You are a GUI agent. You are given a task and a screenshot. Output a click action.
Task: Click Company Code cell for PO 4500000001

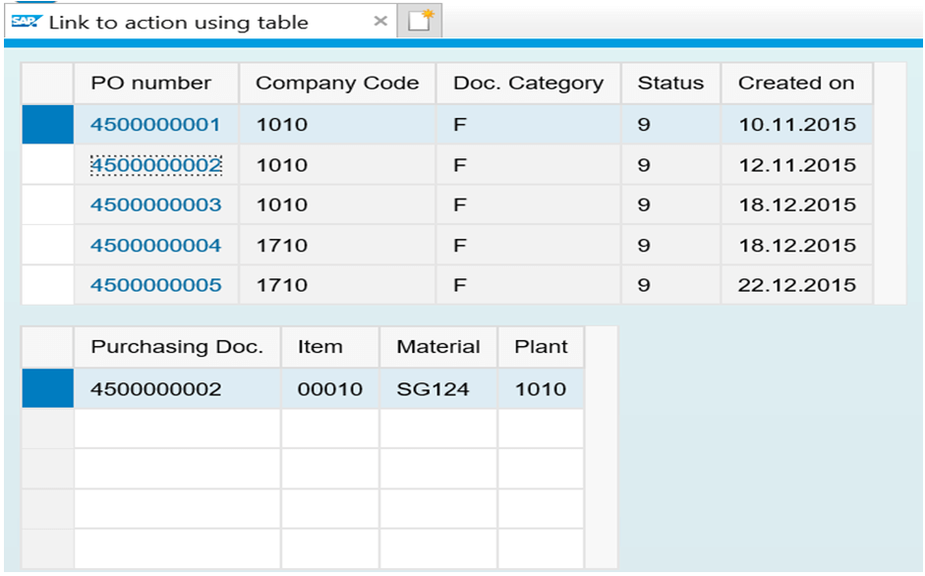click(337, 125)
